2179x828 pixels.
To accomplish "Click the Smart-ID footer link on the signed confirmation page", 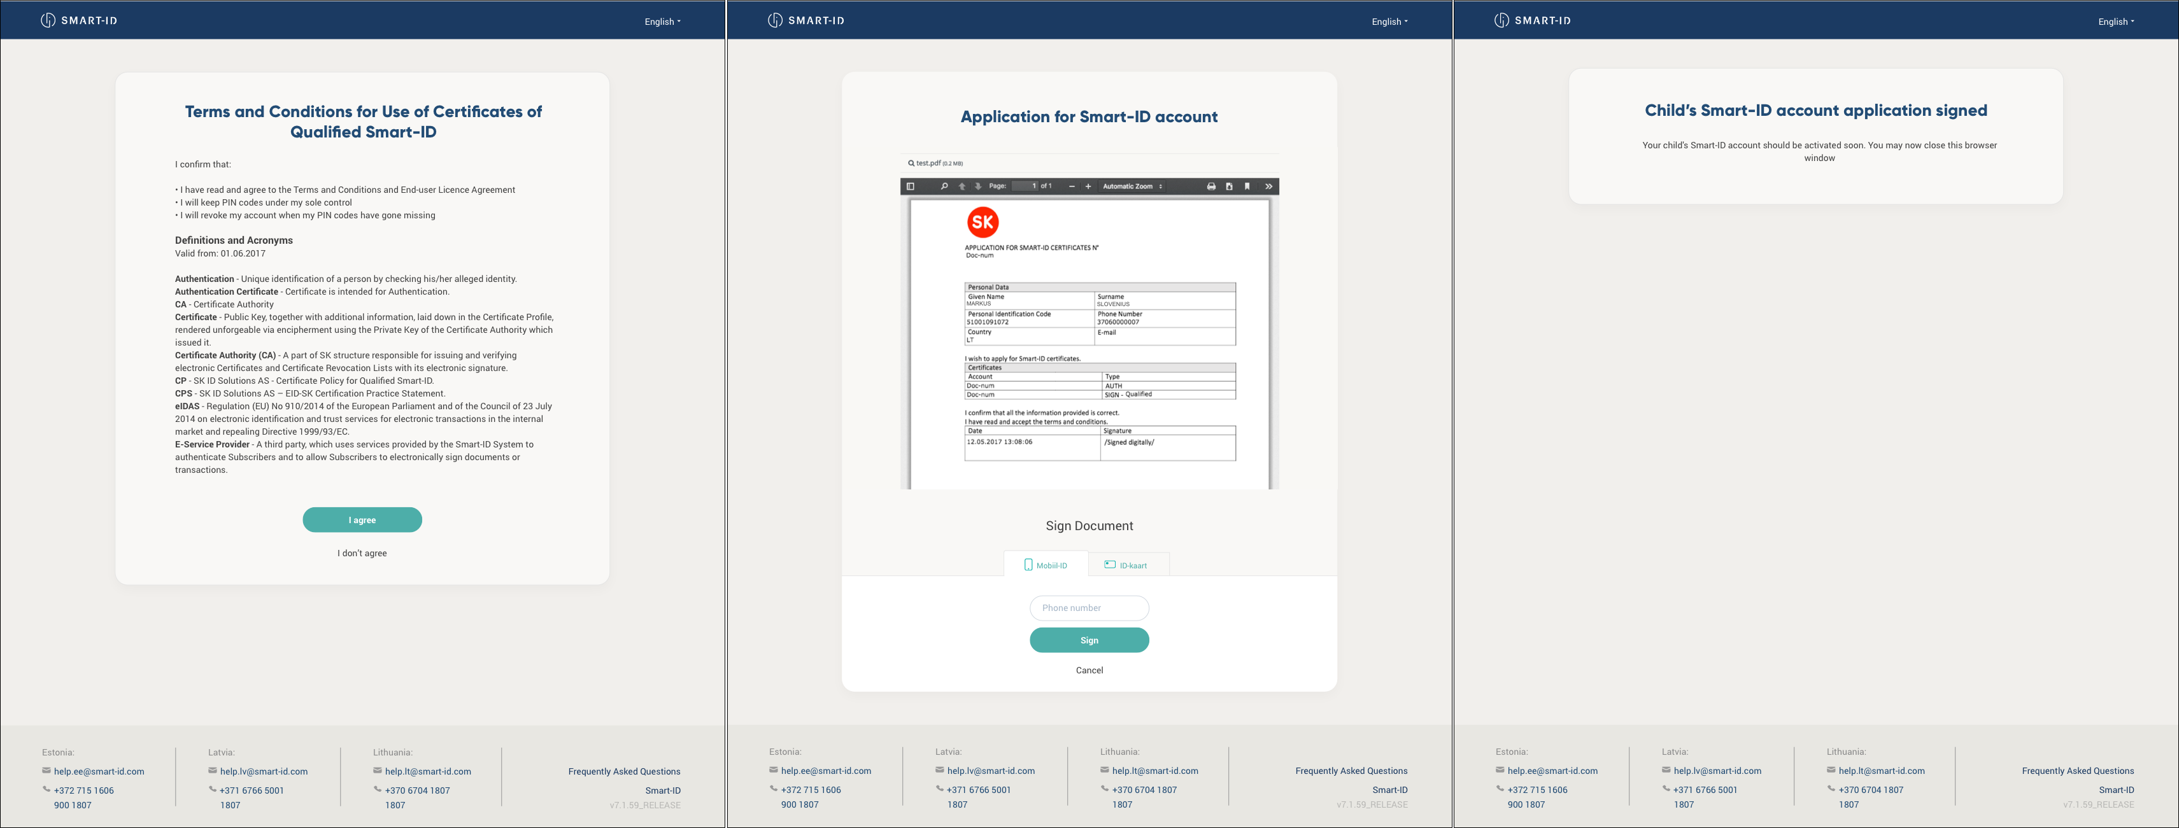I will [x=2117, y=790].
